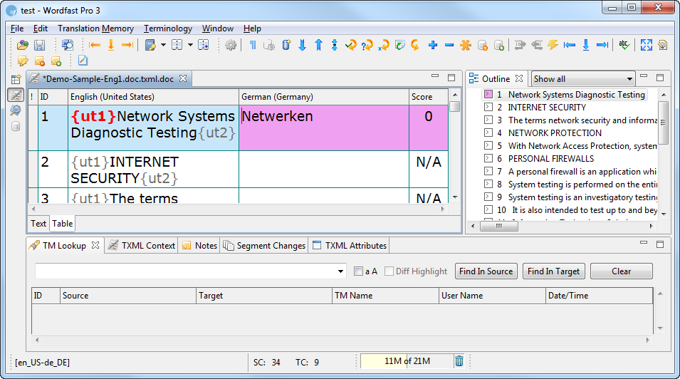Click the abc spell check icon

pyautogui.click(x=624, y=46)
